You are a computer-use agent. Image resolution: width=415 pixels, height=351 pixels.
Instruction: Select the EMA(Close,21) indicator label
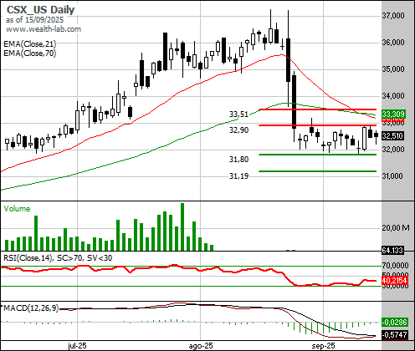point(30,44)
